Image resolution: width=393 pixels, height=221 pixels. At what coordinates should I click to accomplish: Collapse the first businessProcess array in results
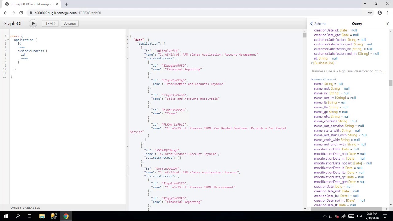[x=127, y=58]
